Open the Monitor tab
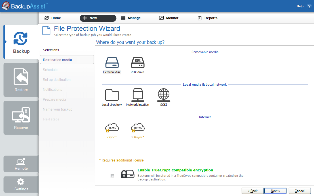This screenshot has width=314, height=196. click(x=168, y=18)
